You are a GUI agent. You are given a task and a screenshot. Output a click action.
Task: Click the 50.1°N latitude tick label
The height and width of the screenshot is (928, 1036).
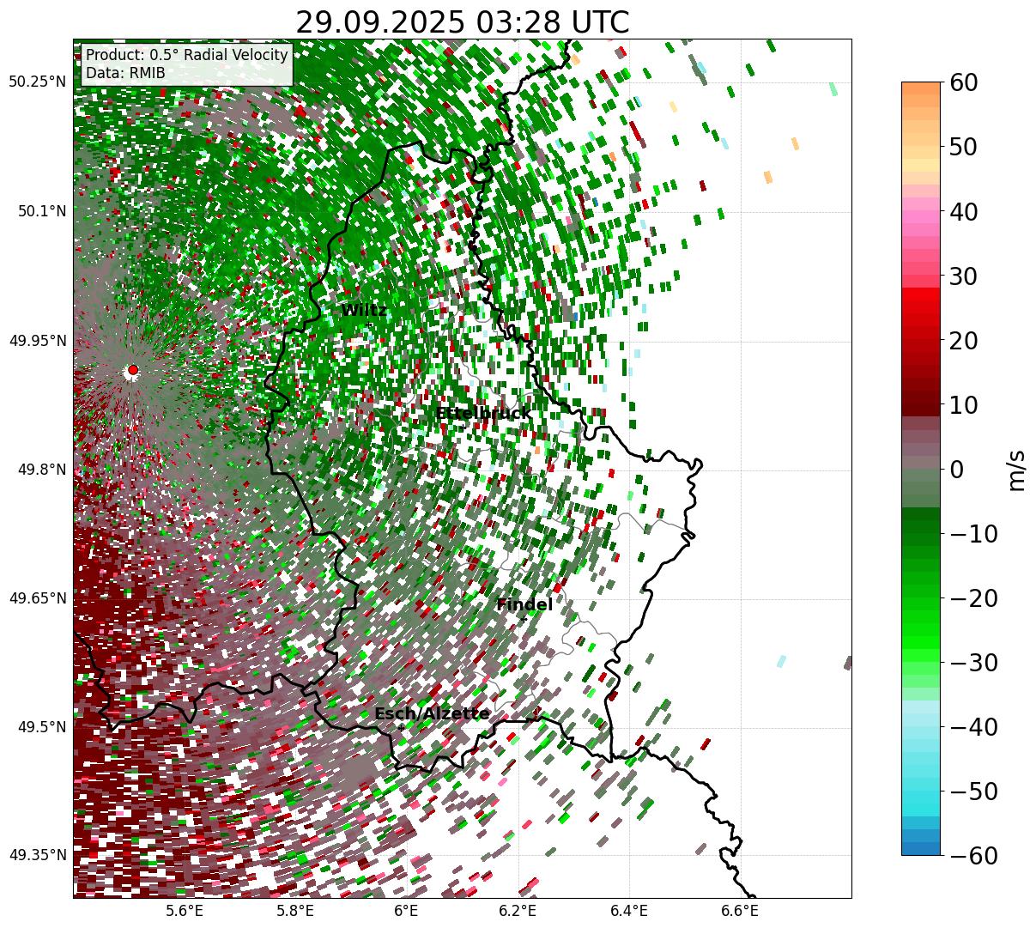click(41, 211)
